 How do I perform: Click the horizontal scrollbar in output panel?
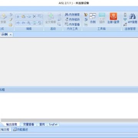click(x=69, y=120)
